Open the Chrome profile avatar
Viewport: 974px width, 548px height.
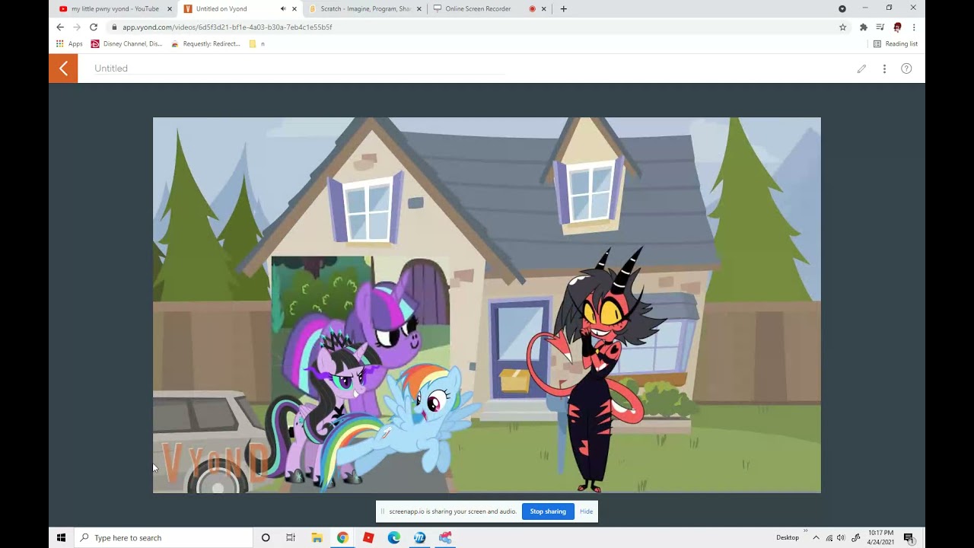[897, 27]
